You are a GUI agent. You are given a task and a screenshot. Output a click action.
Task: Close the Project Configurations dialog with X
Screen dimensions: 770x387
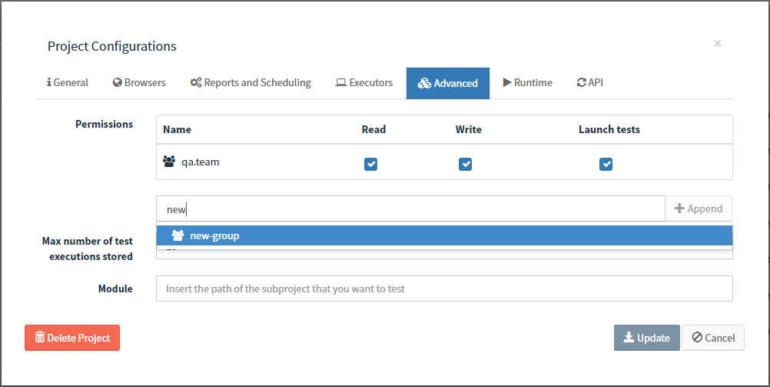[718, 43]
